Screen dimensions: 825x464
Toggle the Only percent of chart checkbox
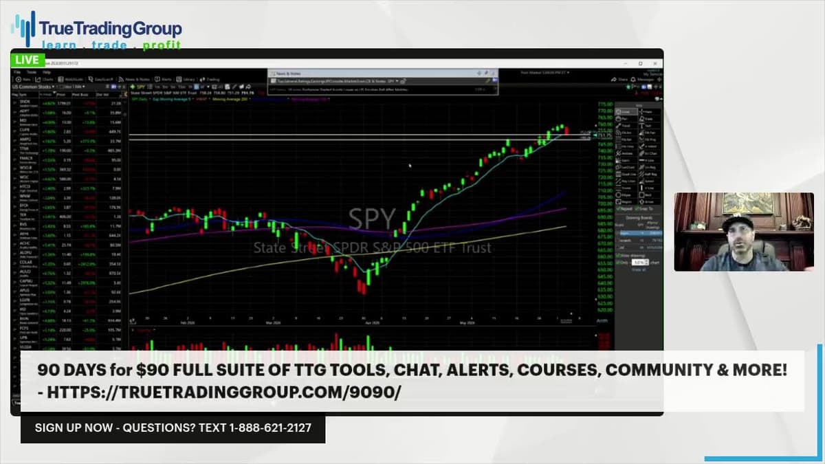pyautogui.click(x=618, y=263)
